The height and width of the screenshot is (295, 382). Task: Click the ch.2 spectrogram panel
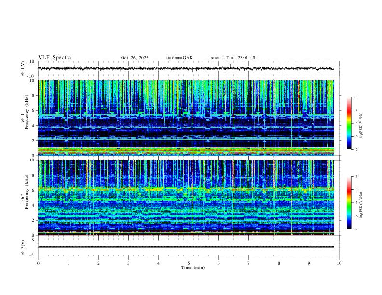186,198
